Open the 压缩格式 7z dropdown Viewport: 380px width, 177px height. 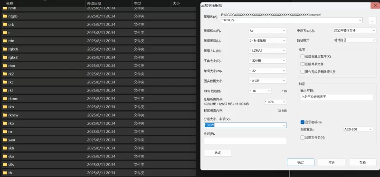[x=267, y=30]
